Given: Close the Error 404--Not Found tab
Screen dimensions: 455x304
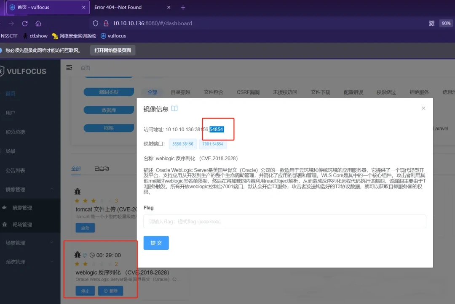Looking at the screenshot, I should pyautogui.click(x=169, y=7).
